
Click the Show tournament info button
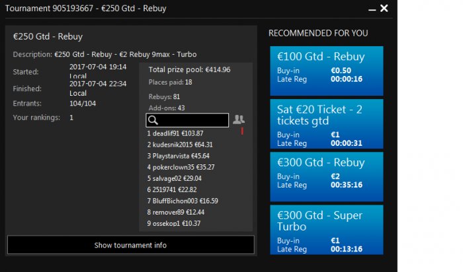click(x=130, y=245)
